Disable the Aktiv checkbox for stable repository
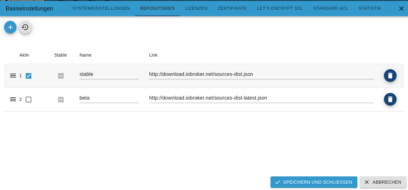 pos(29,76)
